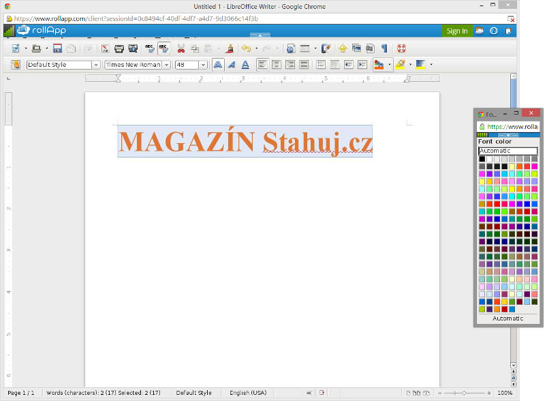Open the Gallery icon

coord(356,48)
